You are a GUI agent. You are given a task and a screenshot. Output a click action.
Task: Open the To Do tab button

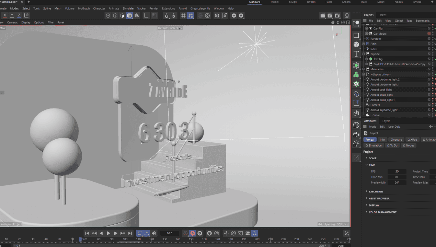pyautogui.click(x=392, y=145)
